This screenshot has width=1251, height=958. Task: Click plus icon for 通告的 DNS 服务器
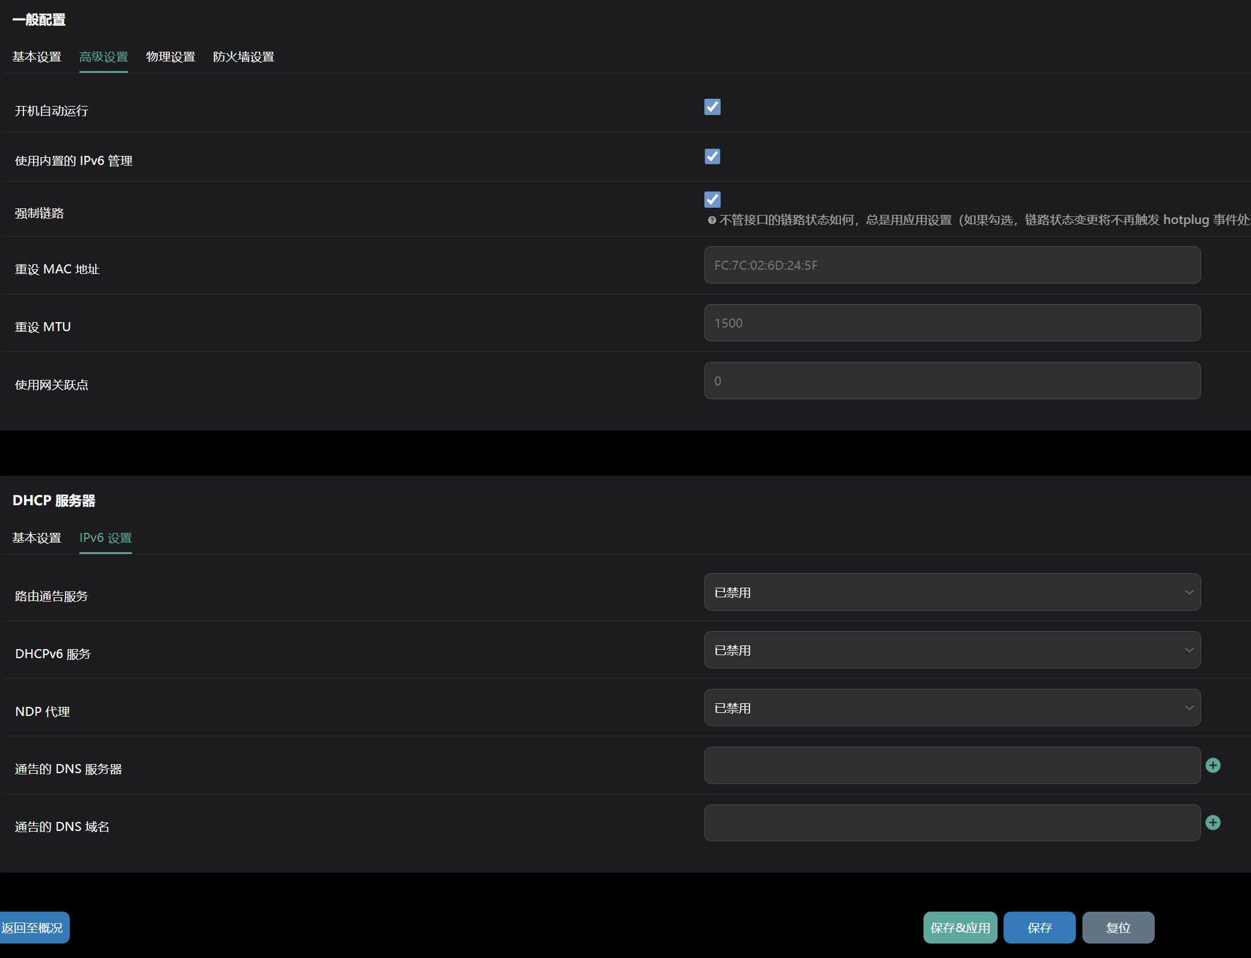(1212, 765)
